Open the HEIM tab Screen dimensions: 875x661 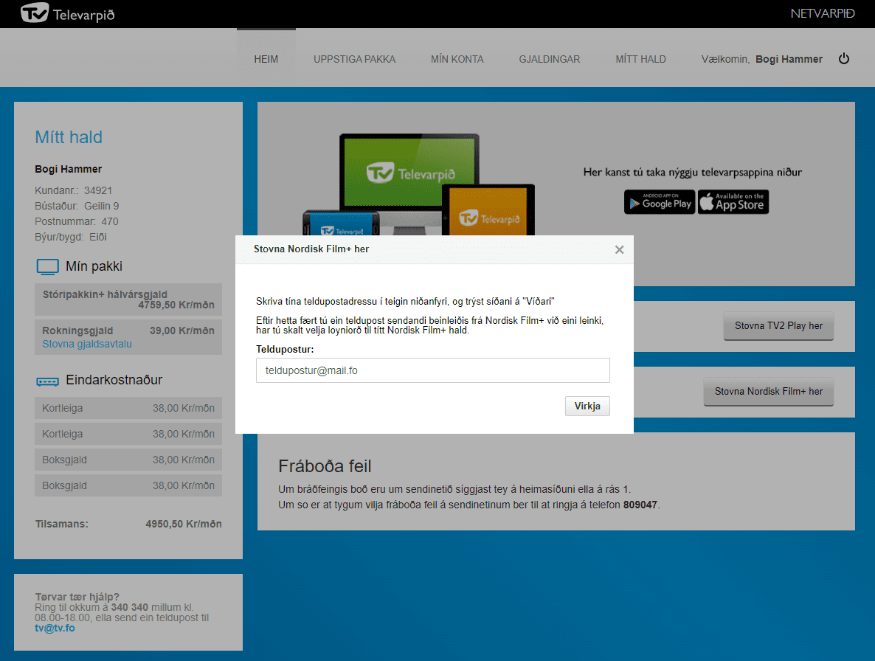(x=266, y=59)
